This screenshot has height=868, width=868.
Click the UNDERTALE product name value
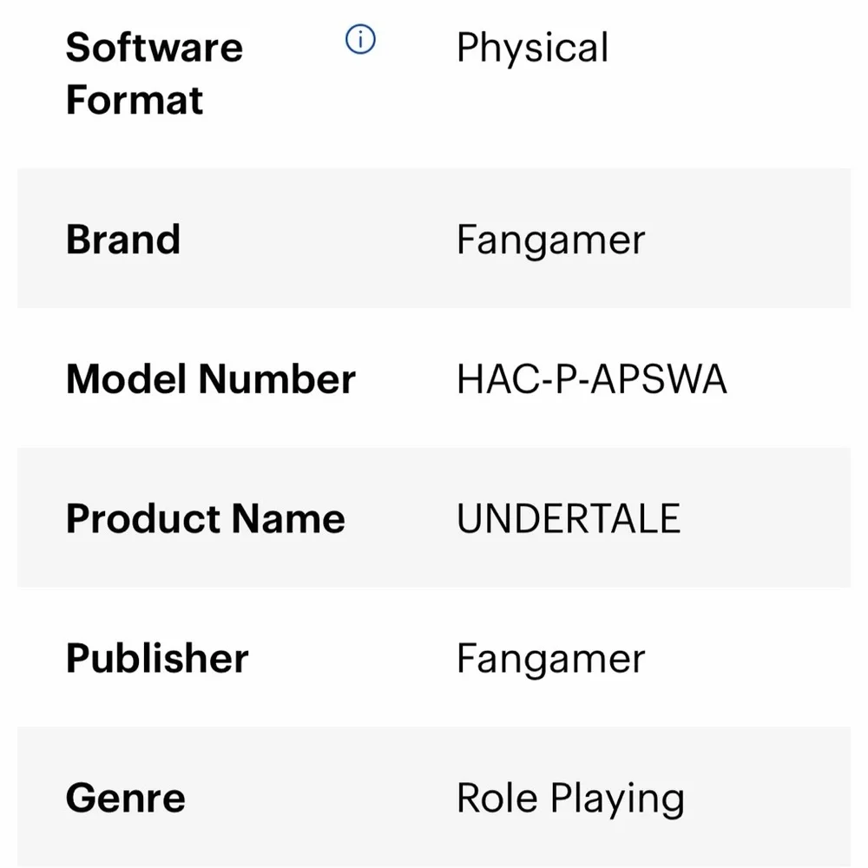pyautogui.click(x=569, y=519)
